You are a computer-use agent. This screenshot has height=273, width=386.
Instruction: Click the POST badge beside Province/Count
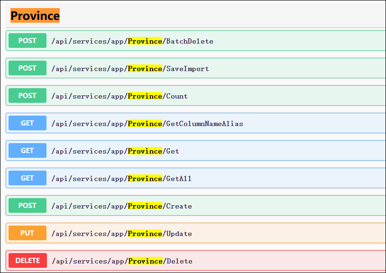point(28,96)
